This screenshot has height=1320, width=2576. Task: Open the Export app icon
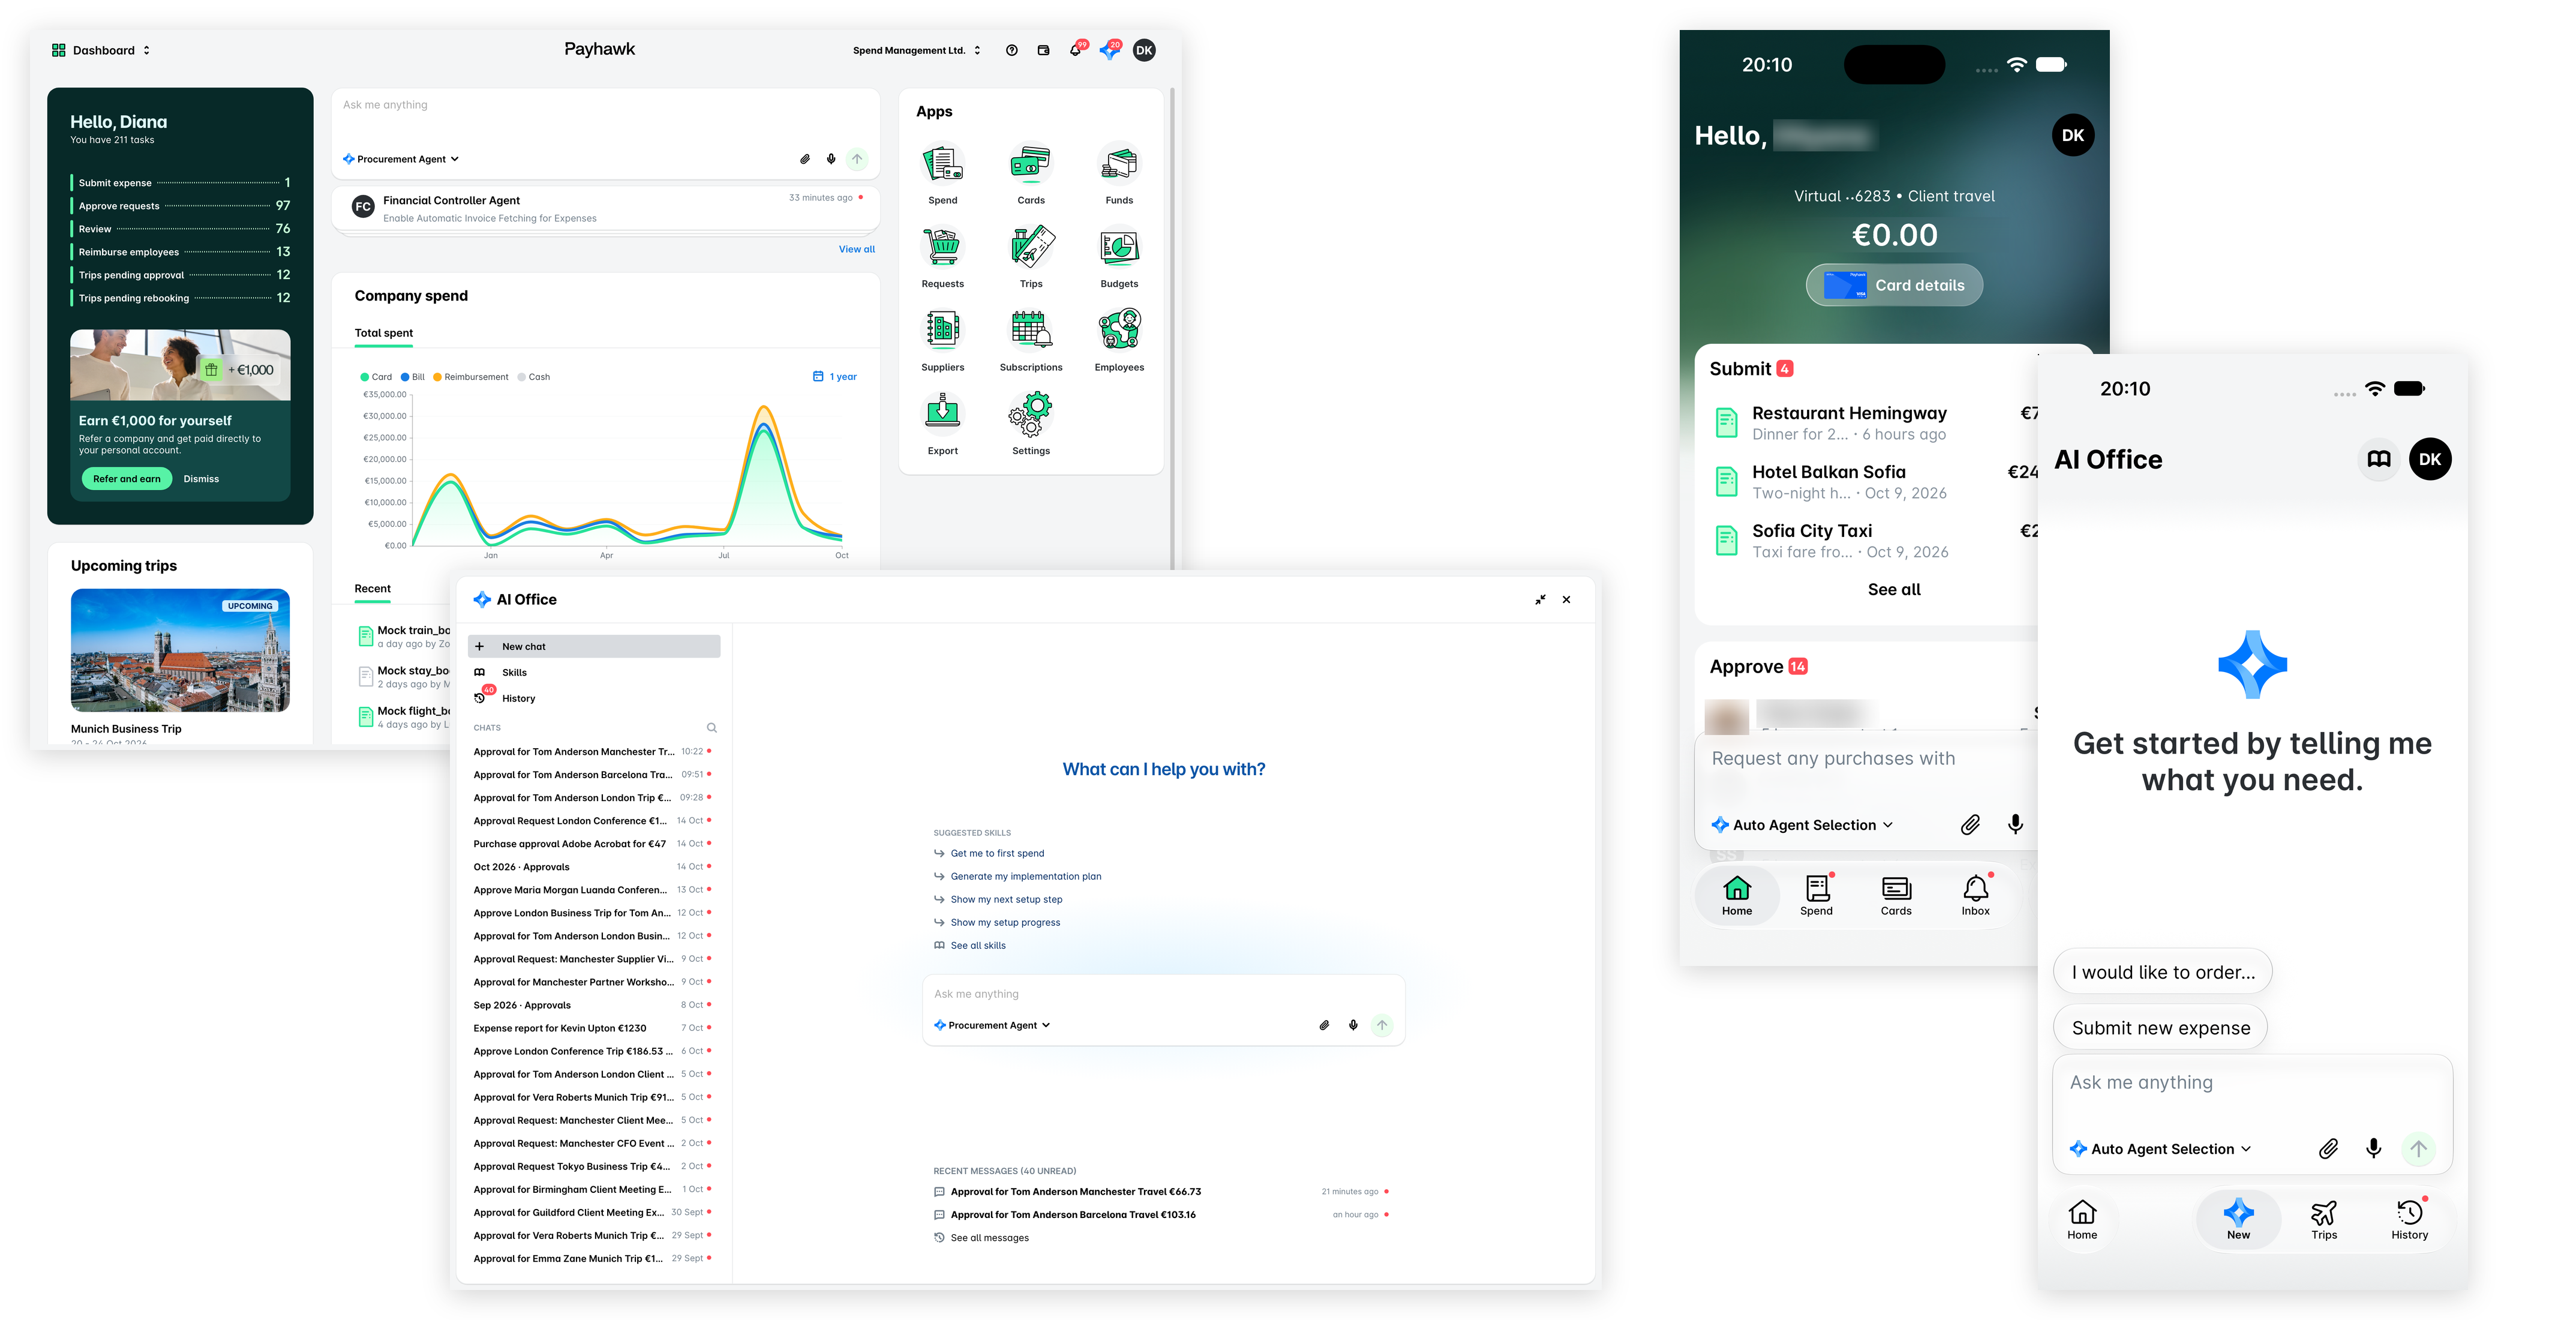coord(942,414)
